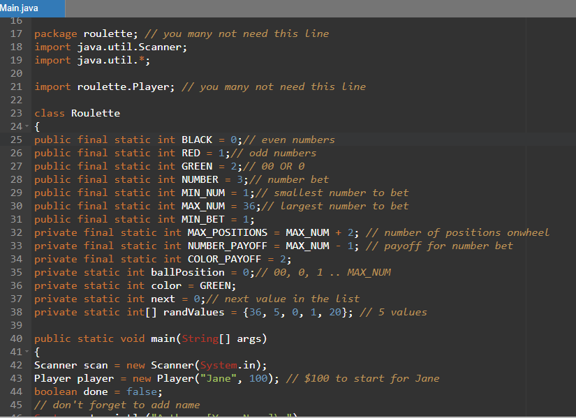
Task: Click the '// smallest number to bet' comment
Action: coord(332,193)
